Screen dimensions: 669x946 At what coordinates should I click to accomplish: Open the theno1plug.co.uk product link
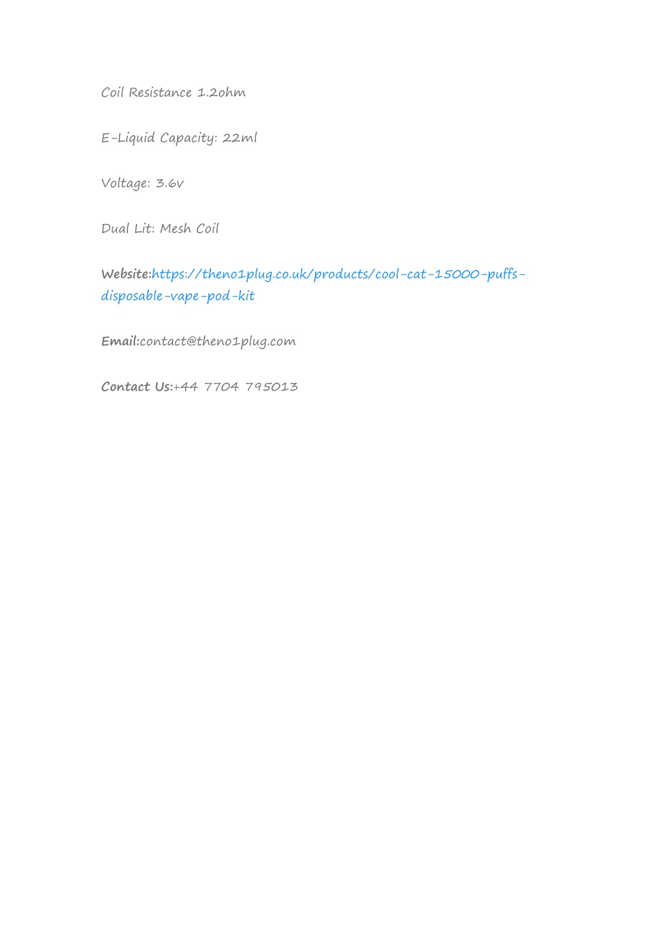click(x=338, y=274)
